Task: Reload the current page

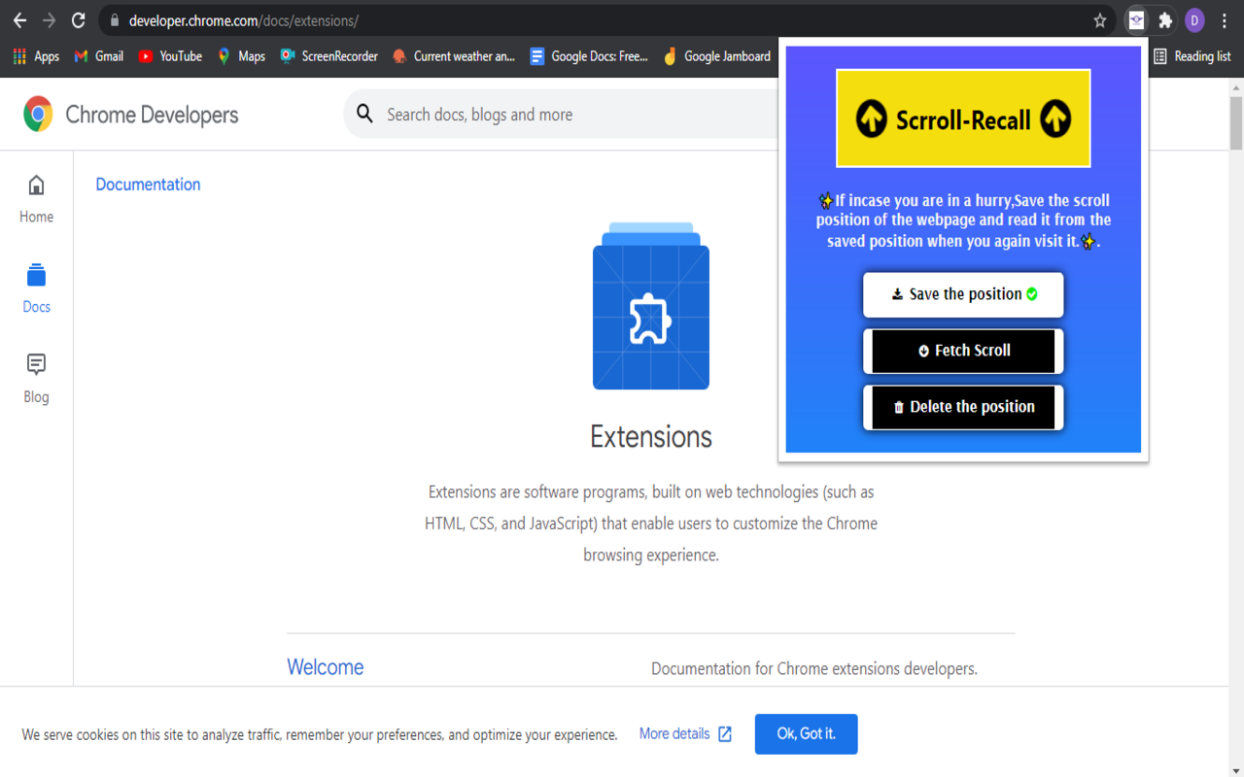Action: pos(79,20)
